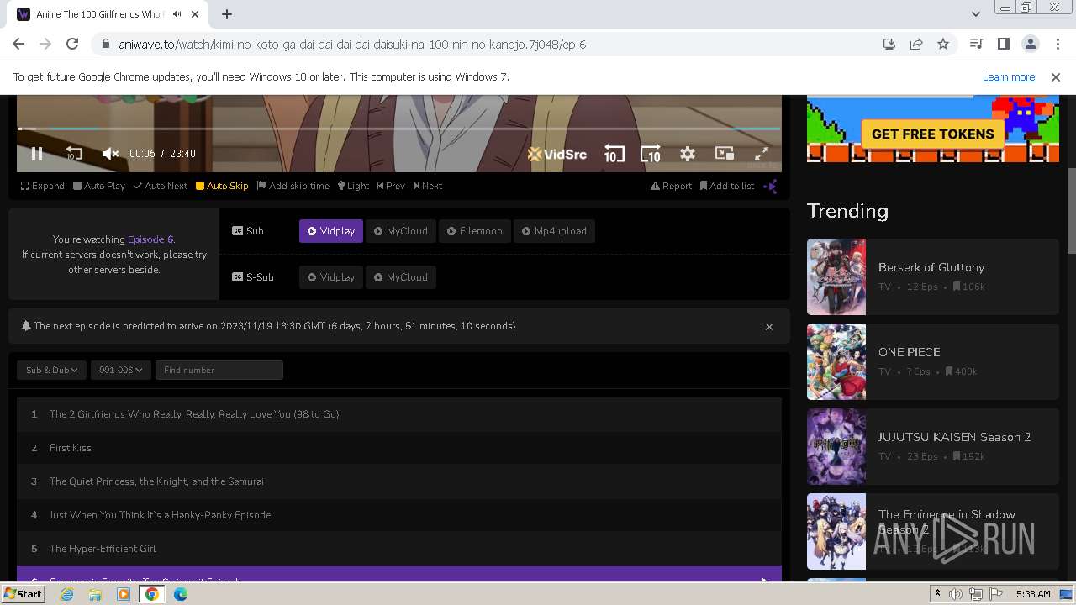Toggle Auto Skip option

[222, 186]
